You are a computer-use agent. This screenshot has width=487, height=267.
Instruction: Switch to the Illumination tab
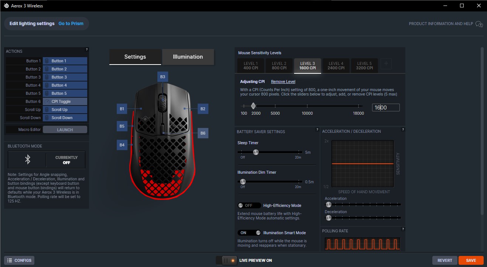click(x=188, y=57)
